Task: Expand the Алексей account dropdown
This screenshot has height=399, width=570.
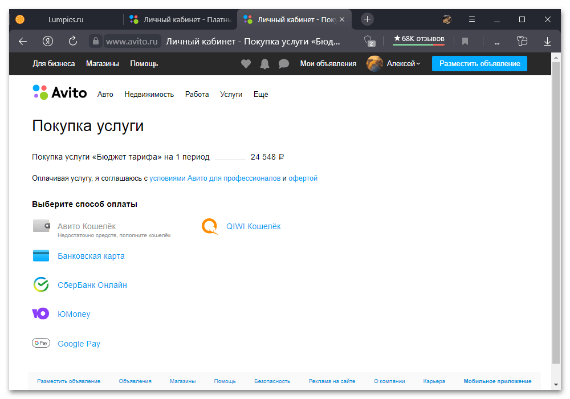Action: pyautogui.click(x=404, y=64)
